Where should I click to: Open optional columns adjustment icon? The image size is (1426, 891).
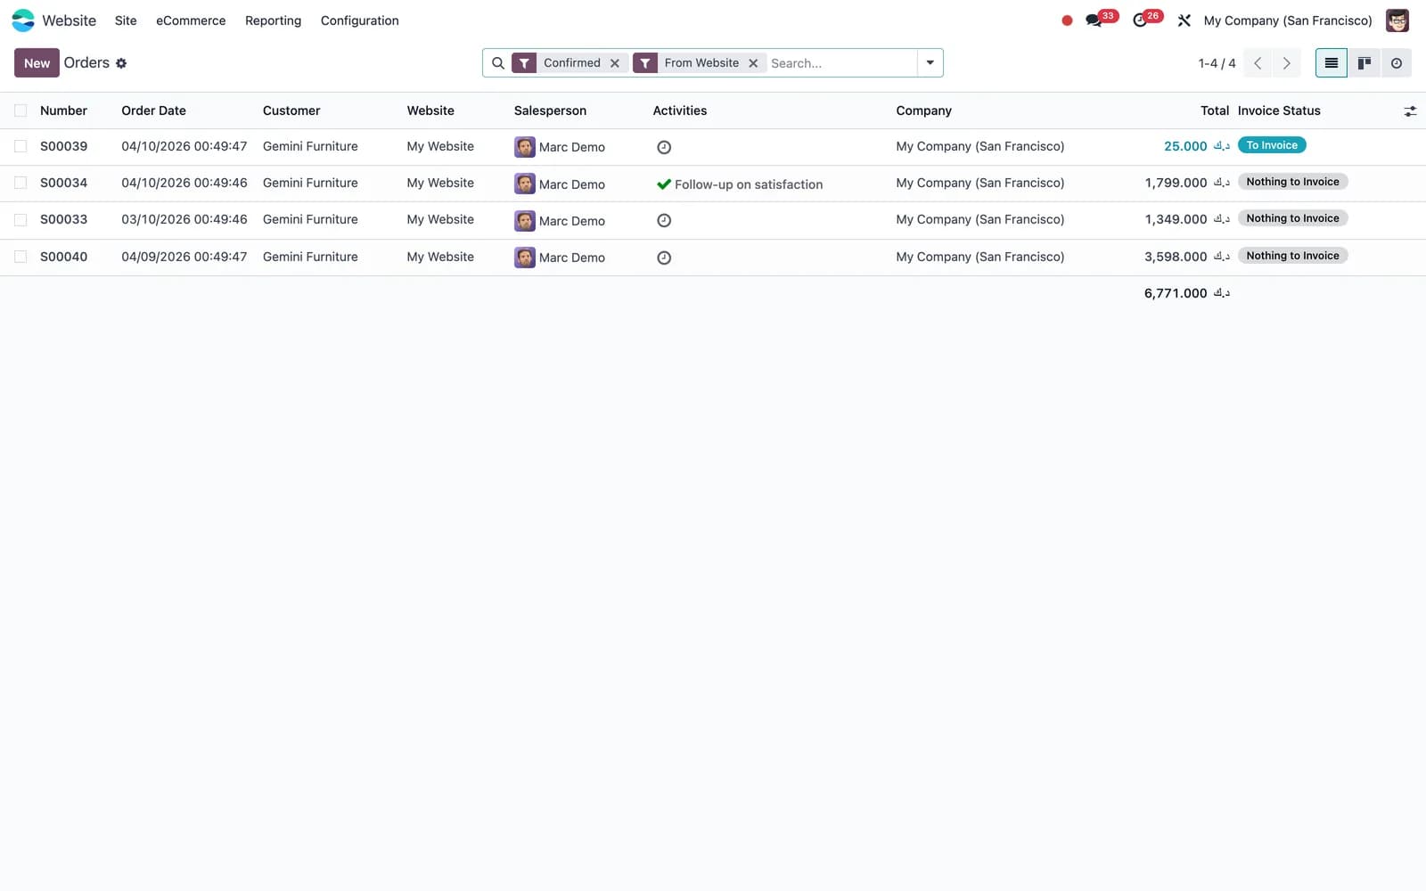point(1410,111)
